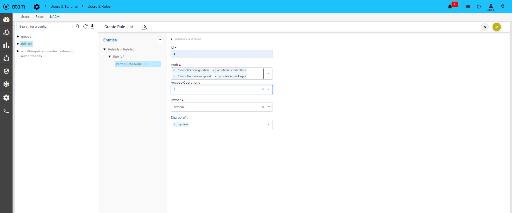This screenshot has width=512, height=213.
Task: Clear the Owner field value
Action: tap(263, 107)
